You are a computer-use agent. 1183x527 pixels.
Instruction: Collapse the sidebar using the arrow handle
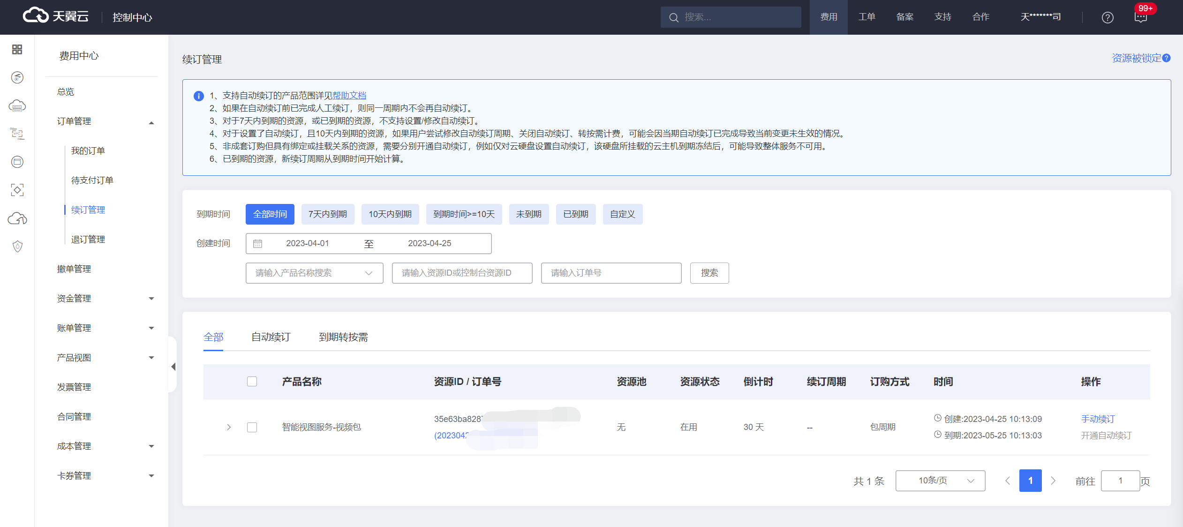coord(173,367)
